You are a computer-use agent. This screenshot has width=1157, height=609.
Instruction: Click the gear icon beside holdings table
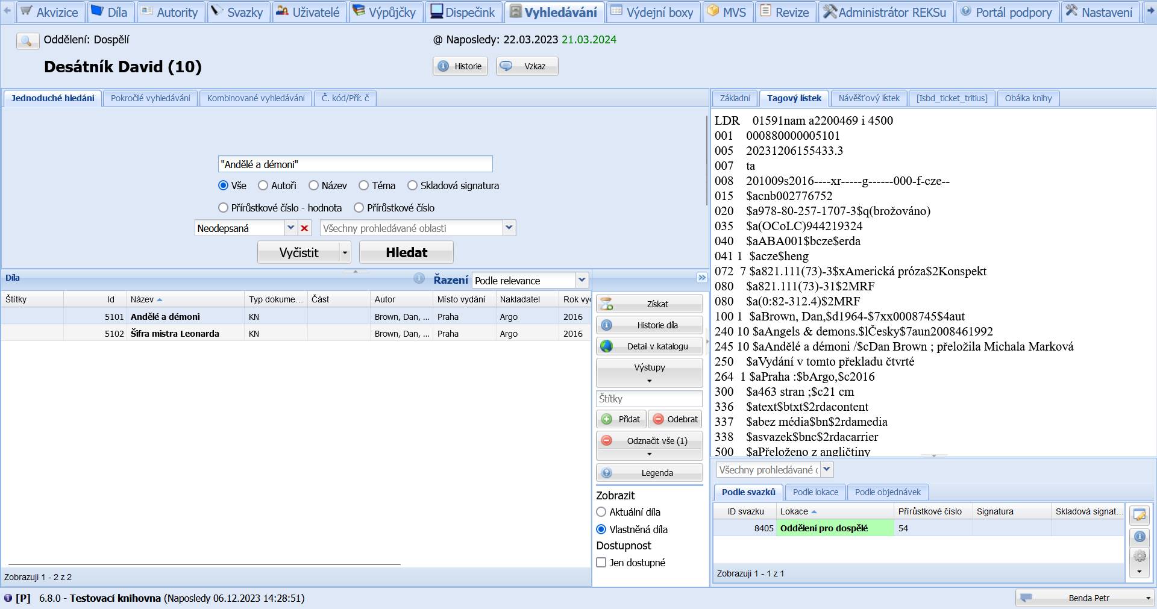[1139, 556]
